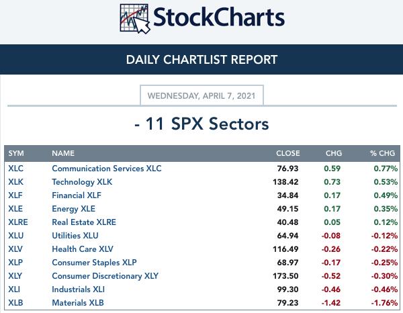Click the SYM column header

pyautogui.click(x=16, y=153)
